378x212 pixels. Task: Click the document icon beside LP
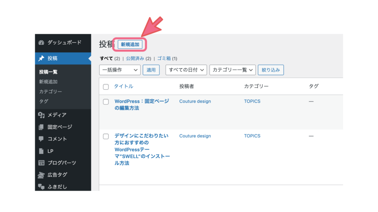[41, 151]
